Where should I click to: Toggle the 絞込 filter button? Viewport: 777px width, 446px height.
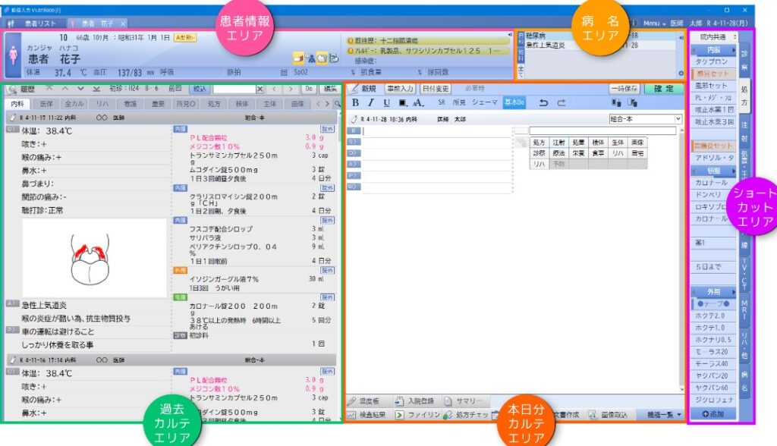[x=199, y=89]
